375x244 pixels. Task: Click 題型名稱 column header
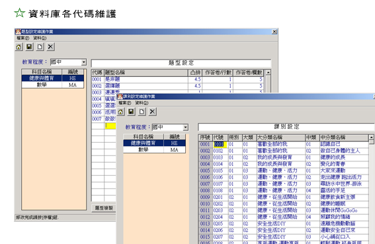(146, 73)
